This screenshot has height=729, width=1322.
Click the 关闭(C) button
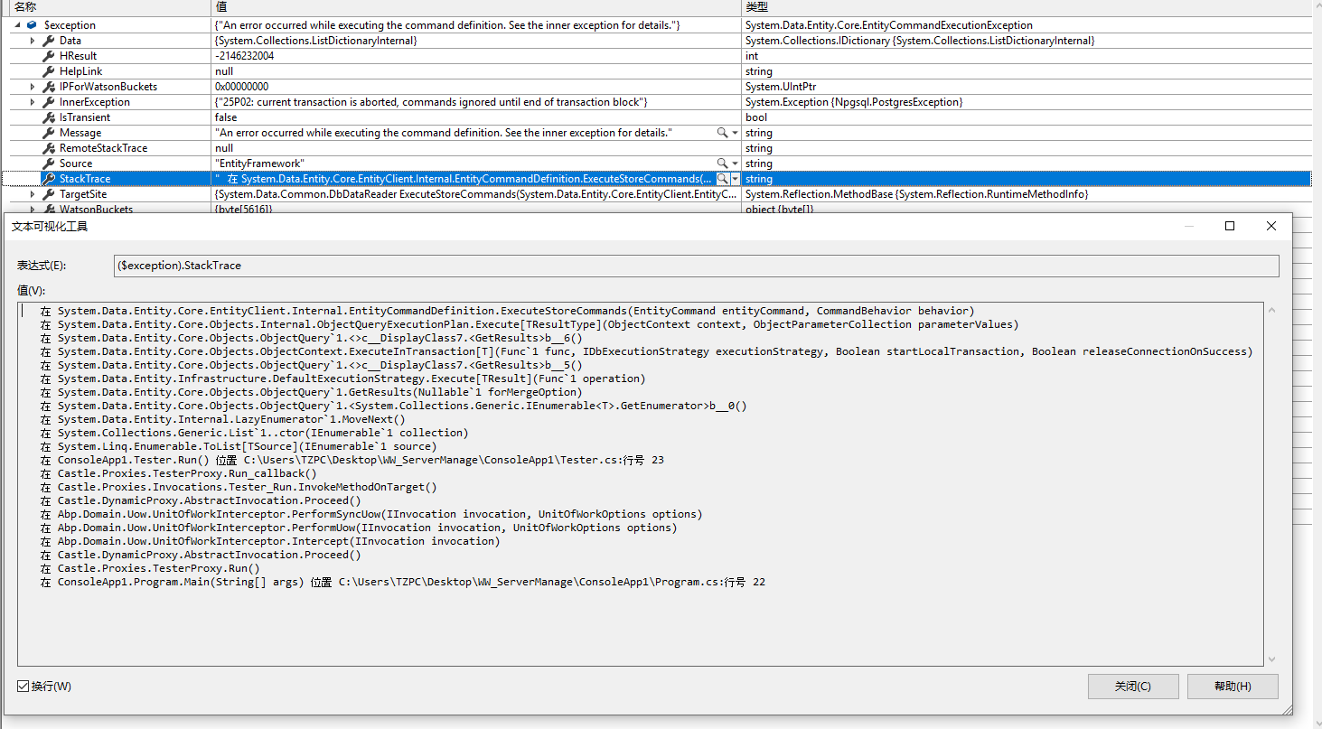[1132, 687]
